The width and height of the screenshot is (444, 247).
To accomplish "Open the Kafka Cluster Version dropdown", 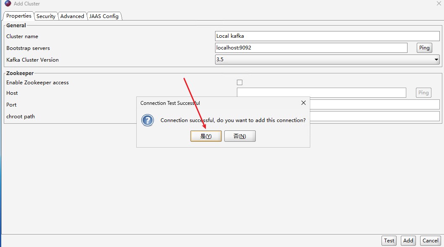I will (x=327, y=60).
